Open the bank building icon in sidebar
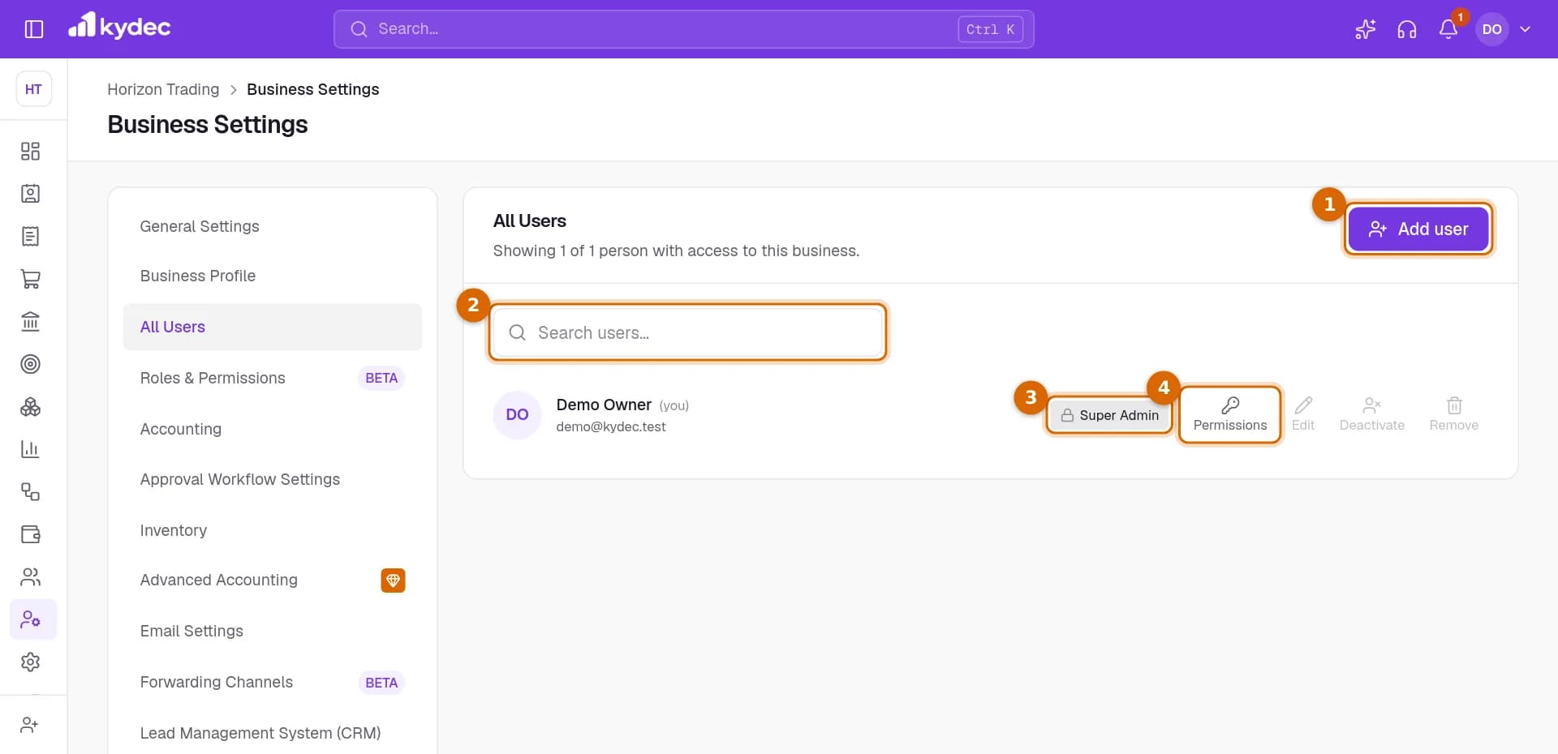This screenshot has height=754, width=1558. pos(30,321)
